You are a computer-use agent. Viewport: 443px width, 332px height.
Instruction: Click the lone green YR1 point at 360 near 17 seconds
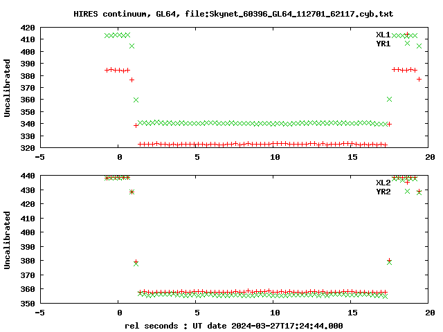pyautogui.click(x=389, y=100)
